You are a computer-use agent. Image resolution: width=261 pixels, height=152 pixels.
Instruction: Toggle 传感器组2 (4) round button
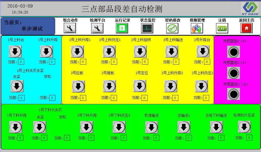coord(233,73)
